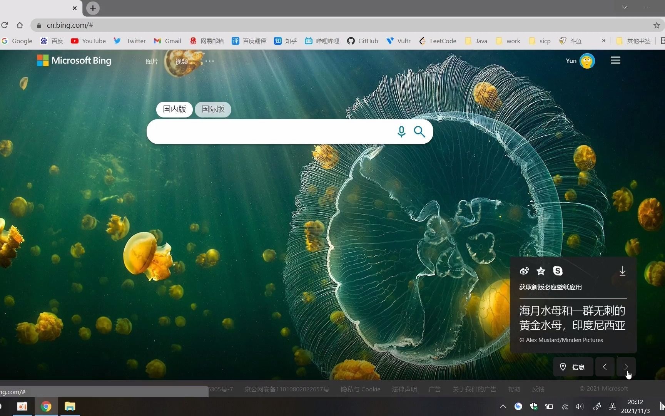Open Twitter bookmark

[x=130, y=41]
